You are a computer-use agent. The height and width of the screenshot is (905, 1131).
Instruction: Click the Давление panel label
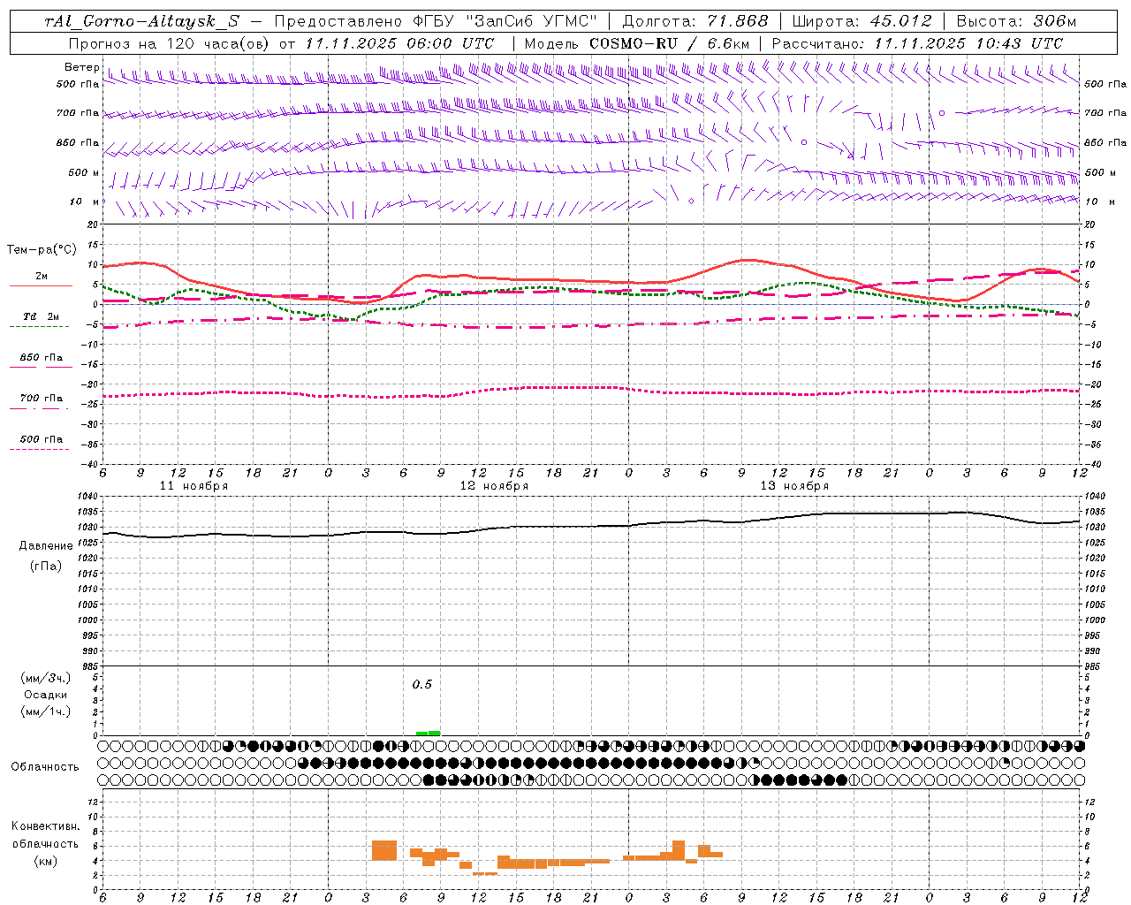[x=46, y=546]
